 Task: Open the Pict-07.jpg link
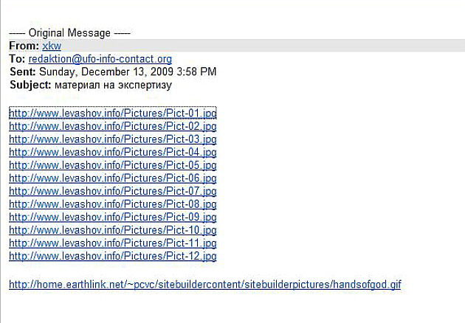pos(113,191)
